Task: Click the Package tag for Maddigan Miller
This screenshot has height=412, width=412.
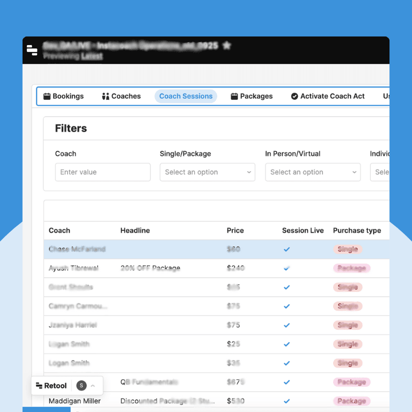Action: coord(351,401)
